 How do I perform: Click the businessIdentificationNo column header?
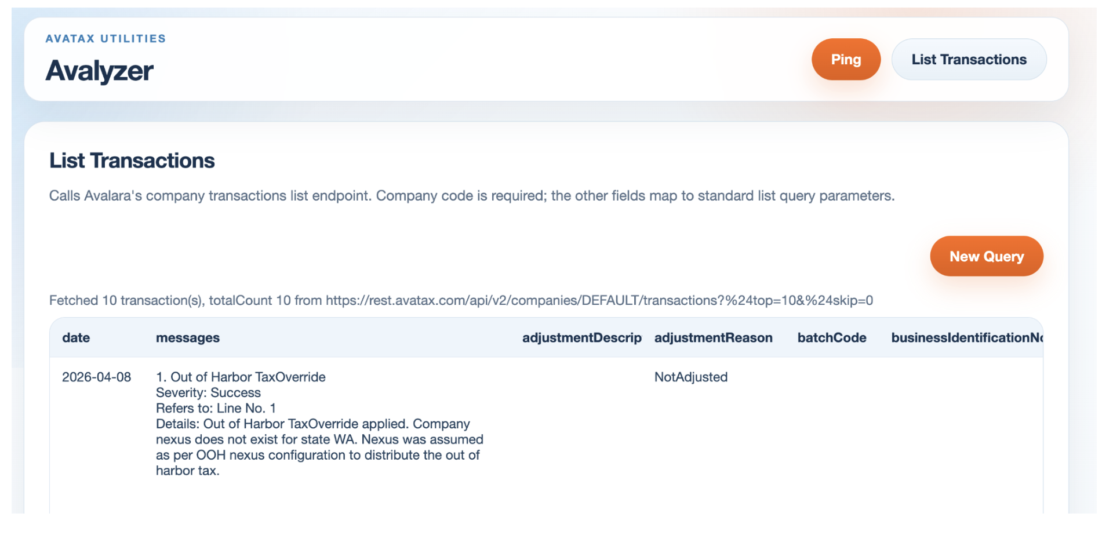point(967,337)
